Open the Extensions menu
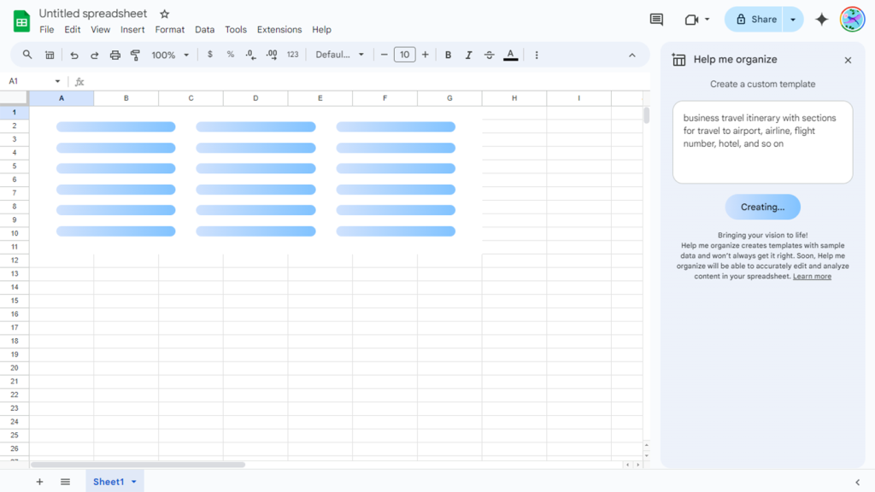Image resolution: width=875 pixels, height=492 pixels. tap(279, 29)
